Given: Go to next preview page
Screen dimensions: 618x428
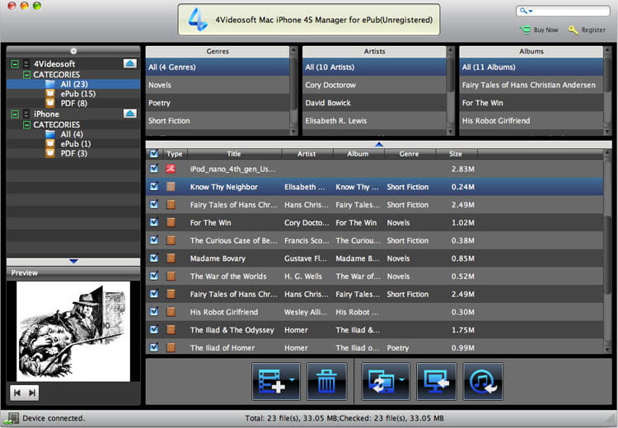Looking at the screenshot, I should click(x=32, y=393).
